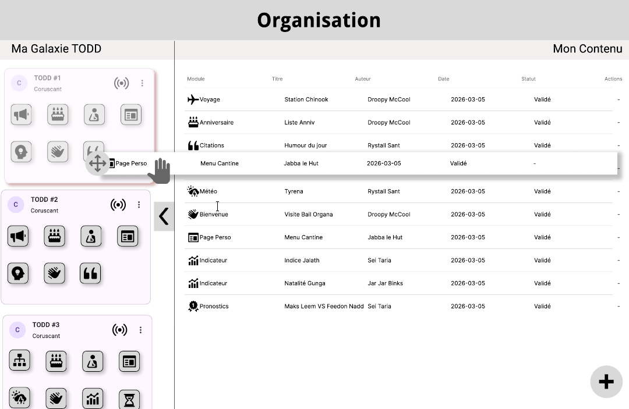Click the person icon in TODD #2
The image size is (629, 409).
(x=91, y=236)
